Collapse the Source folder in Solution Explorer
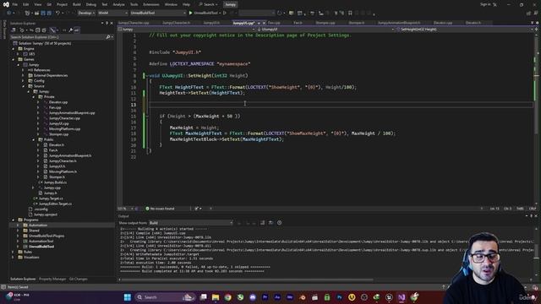The height and width of the screenshot is (304, 541). point(24,86)
